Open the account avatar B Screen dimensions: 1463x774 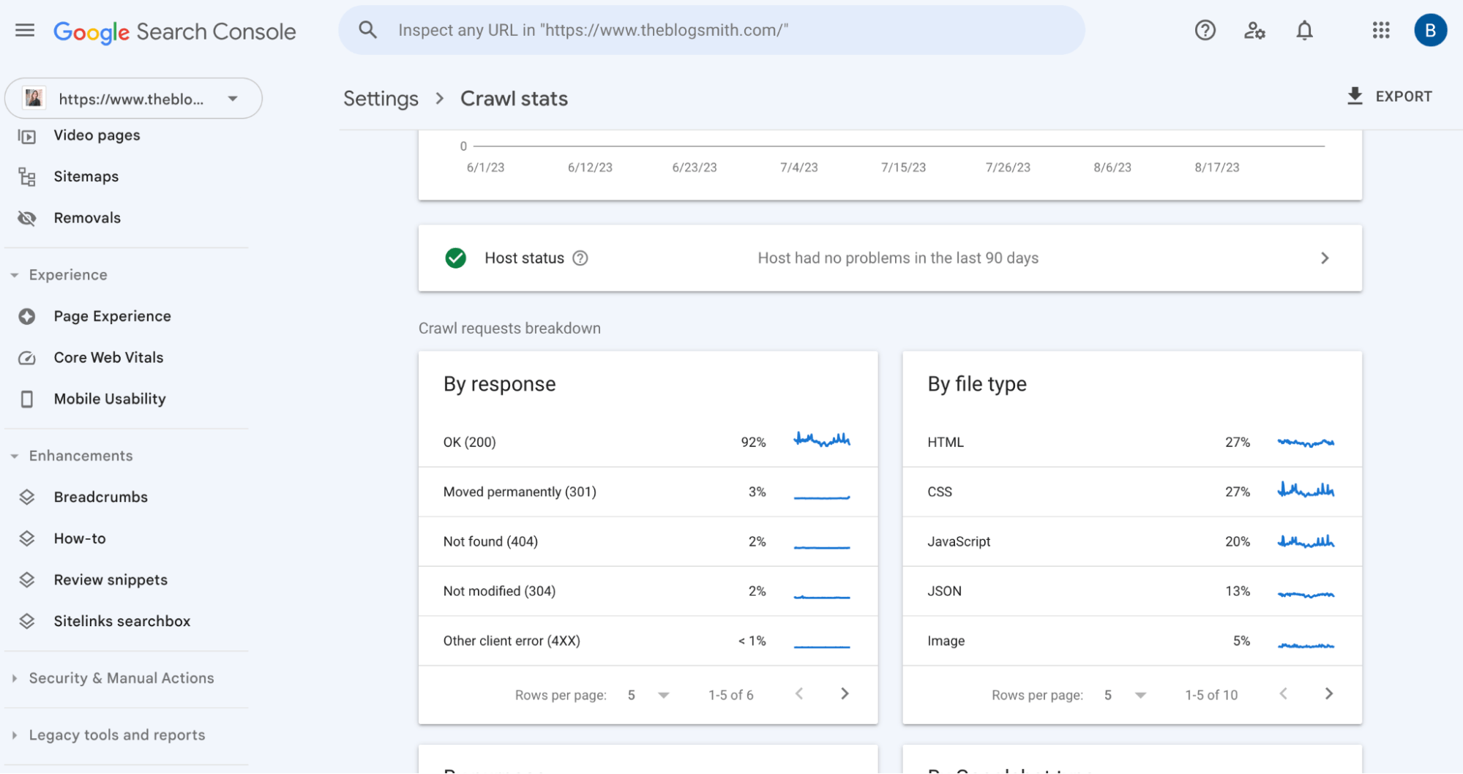point(1430,31)
